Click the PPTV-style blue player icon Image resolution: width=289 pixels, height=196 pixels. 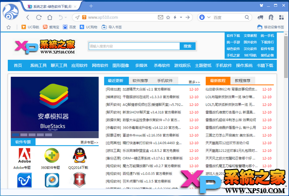pyautogui.click(x=52, y=180)
